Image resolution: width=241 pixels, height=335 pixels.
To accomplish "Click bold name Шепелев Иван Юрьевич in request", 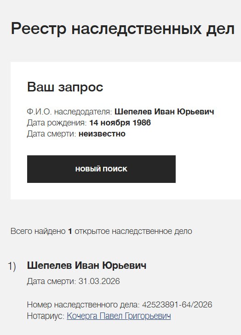I will tap(164, 112).
